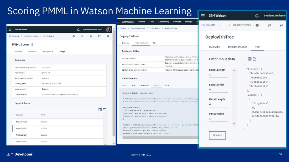Viewport: 289px width, 162px height.
Task: Click vertical scrollbar of PMML Scorer window
Action: point(114,84)
